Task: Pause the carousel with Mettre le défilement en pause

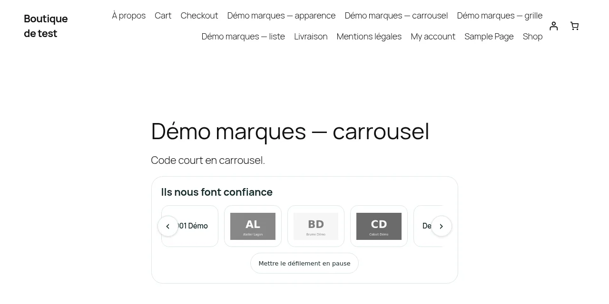Action: click(x=304, y=263)
